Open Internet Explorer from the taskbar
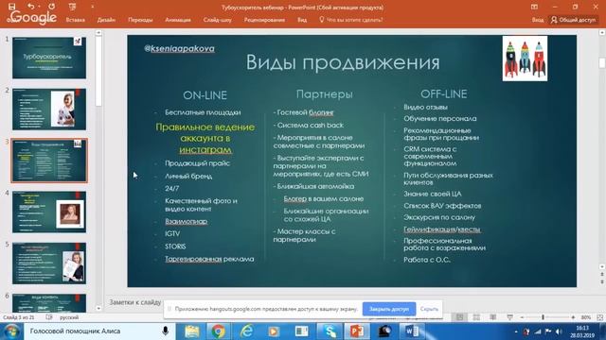 coord(246,331)
